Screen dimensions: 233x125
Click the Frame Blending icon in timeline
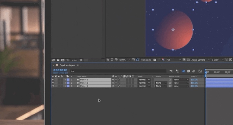click(188, 71)
